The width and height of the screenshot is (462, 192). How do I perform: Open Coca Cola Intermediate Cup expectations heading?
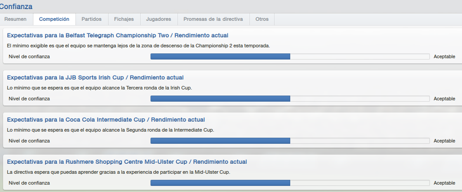tap(106, 120)
